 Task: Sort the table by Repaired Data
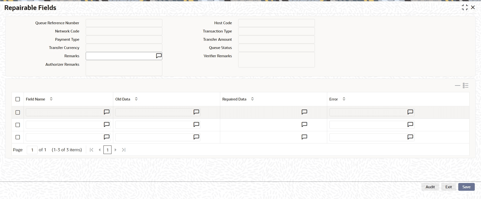[252, 99]
